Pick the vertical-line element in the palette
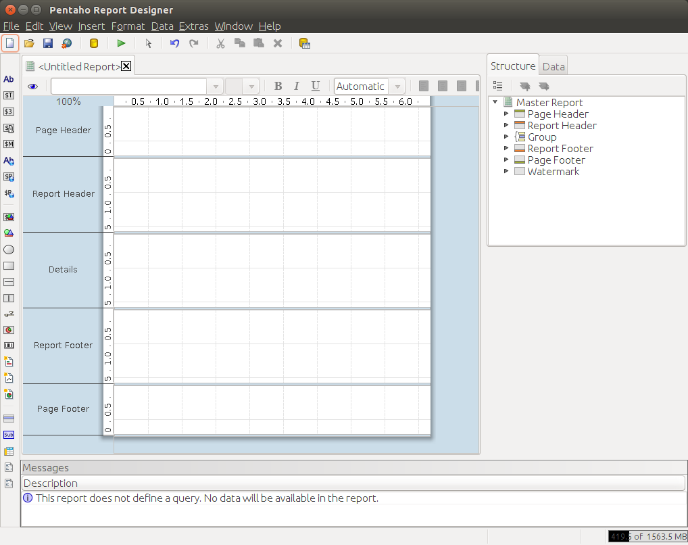Image resolution: width=688 pixels, height=545 pixels. coord(9,298)
